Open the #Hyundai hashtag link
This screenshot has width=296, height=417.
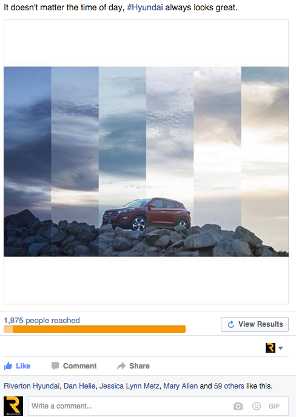pos(145,7)
